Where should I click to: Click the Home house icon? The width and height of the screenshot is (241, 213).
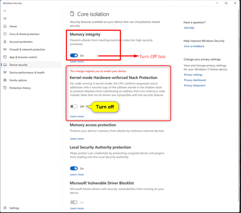click(5, 26)
